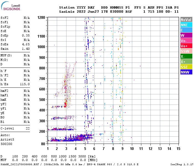
Task: Click the MUF(D) parameter label
Action: tap(6, 55)
